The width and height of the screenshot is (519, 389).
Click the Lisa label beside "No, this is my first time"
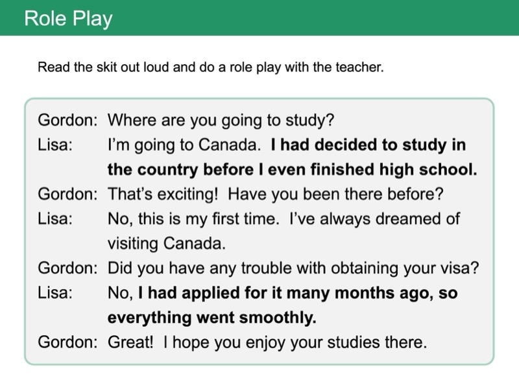pos(54,219)
